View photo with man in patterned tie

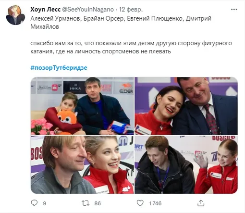pyautogui.click(x=186, y=106)
